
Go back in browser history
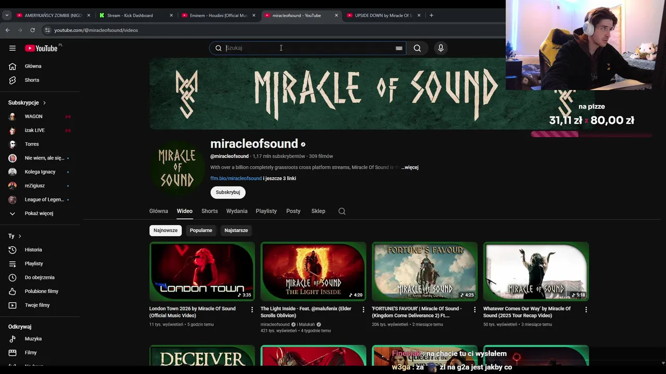[x=8, y=30]
